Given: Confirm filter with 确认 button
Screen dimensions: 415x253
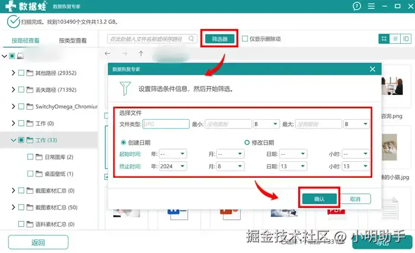Looking at the screenshot, I should click(x=319, y=198).
